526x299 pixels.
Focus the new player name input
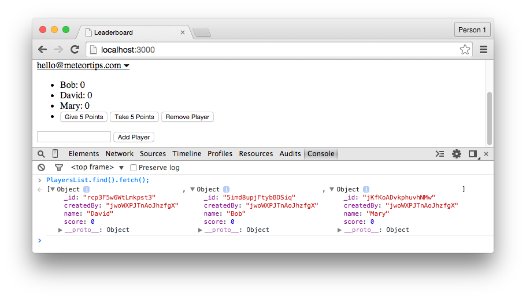74,136
